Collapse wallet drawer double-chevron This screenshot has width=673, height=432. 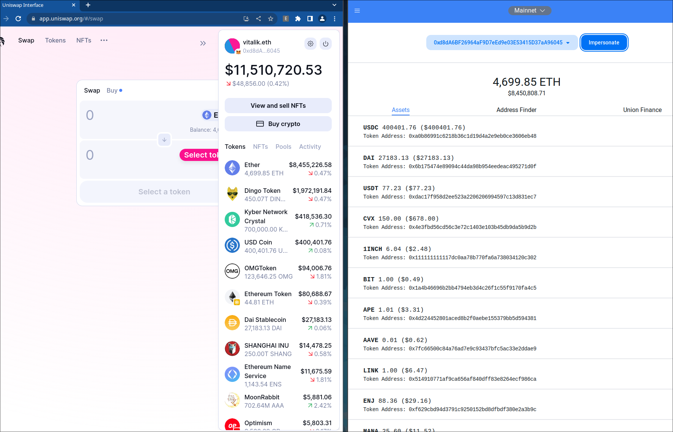(x=203, y=43)
